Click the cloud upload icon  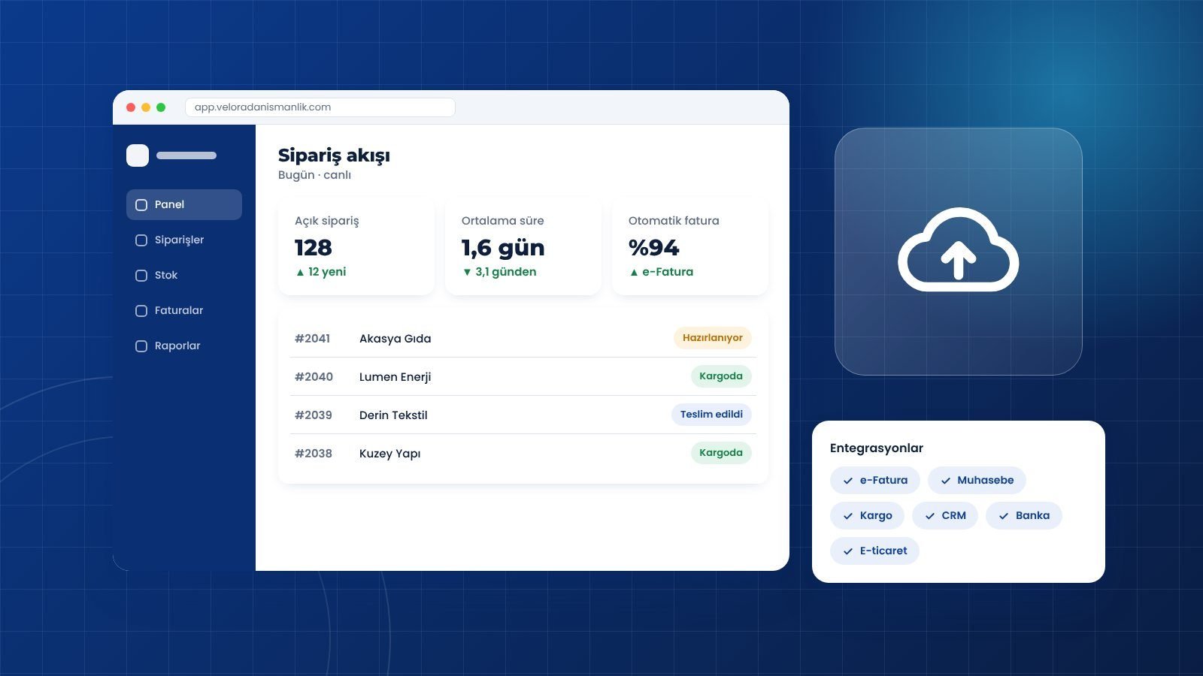click(959, 250)
